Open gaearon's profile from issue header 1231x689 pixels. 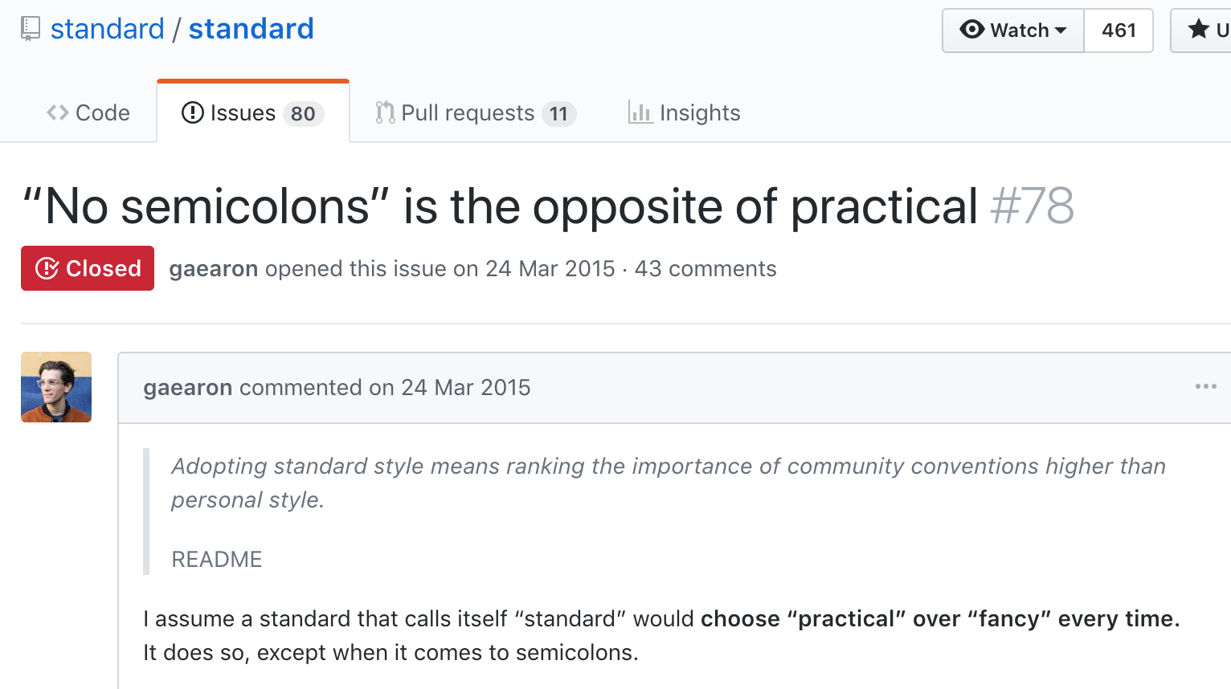pyautogui.click(x=214, y=268)
